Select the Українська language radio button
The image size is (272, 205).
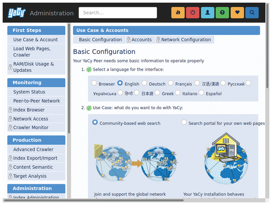tap(248, 83)
